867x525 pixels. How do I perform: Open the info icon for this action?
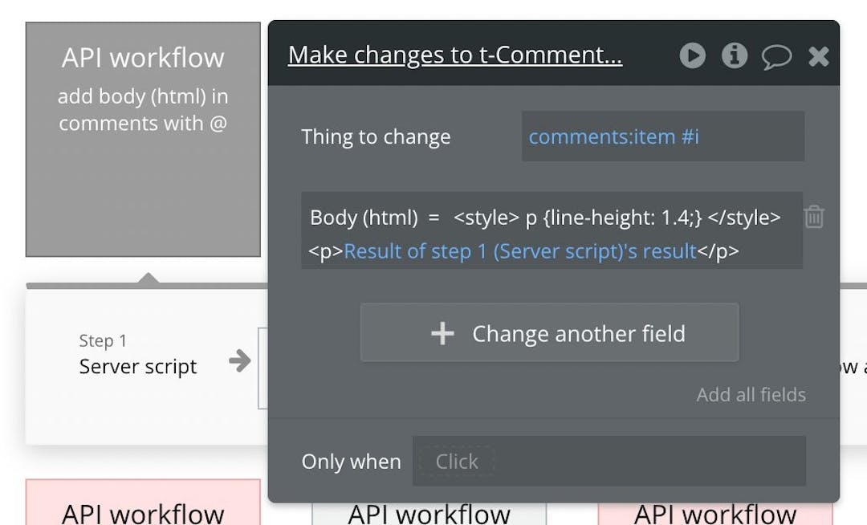point(734,55)
